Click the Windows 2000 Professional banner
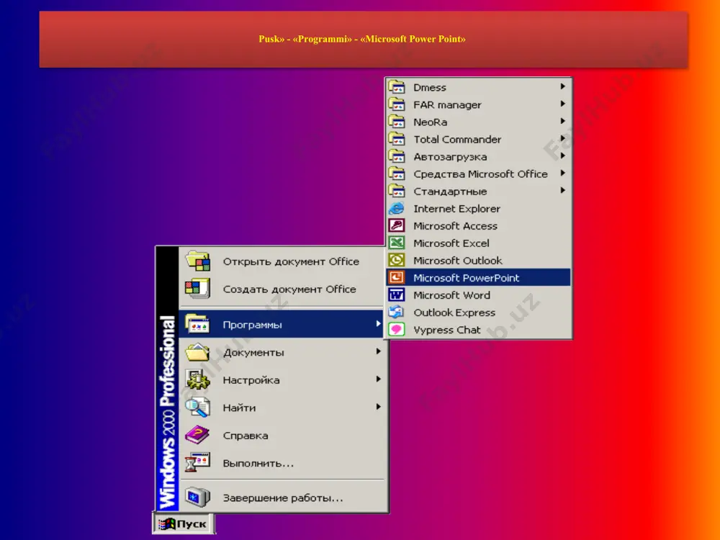The width and height of the screenshot is (720, 540). click(x=168, y=379)
